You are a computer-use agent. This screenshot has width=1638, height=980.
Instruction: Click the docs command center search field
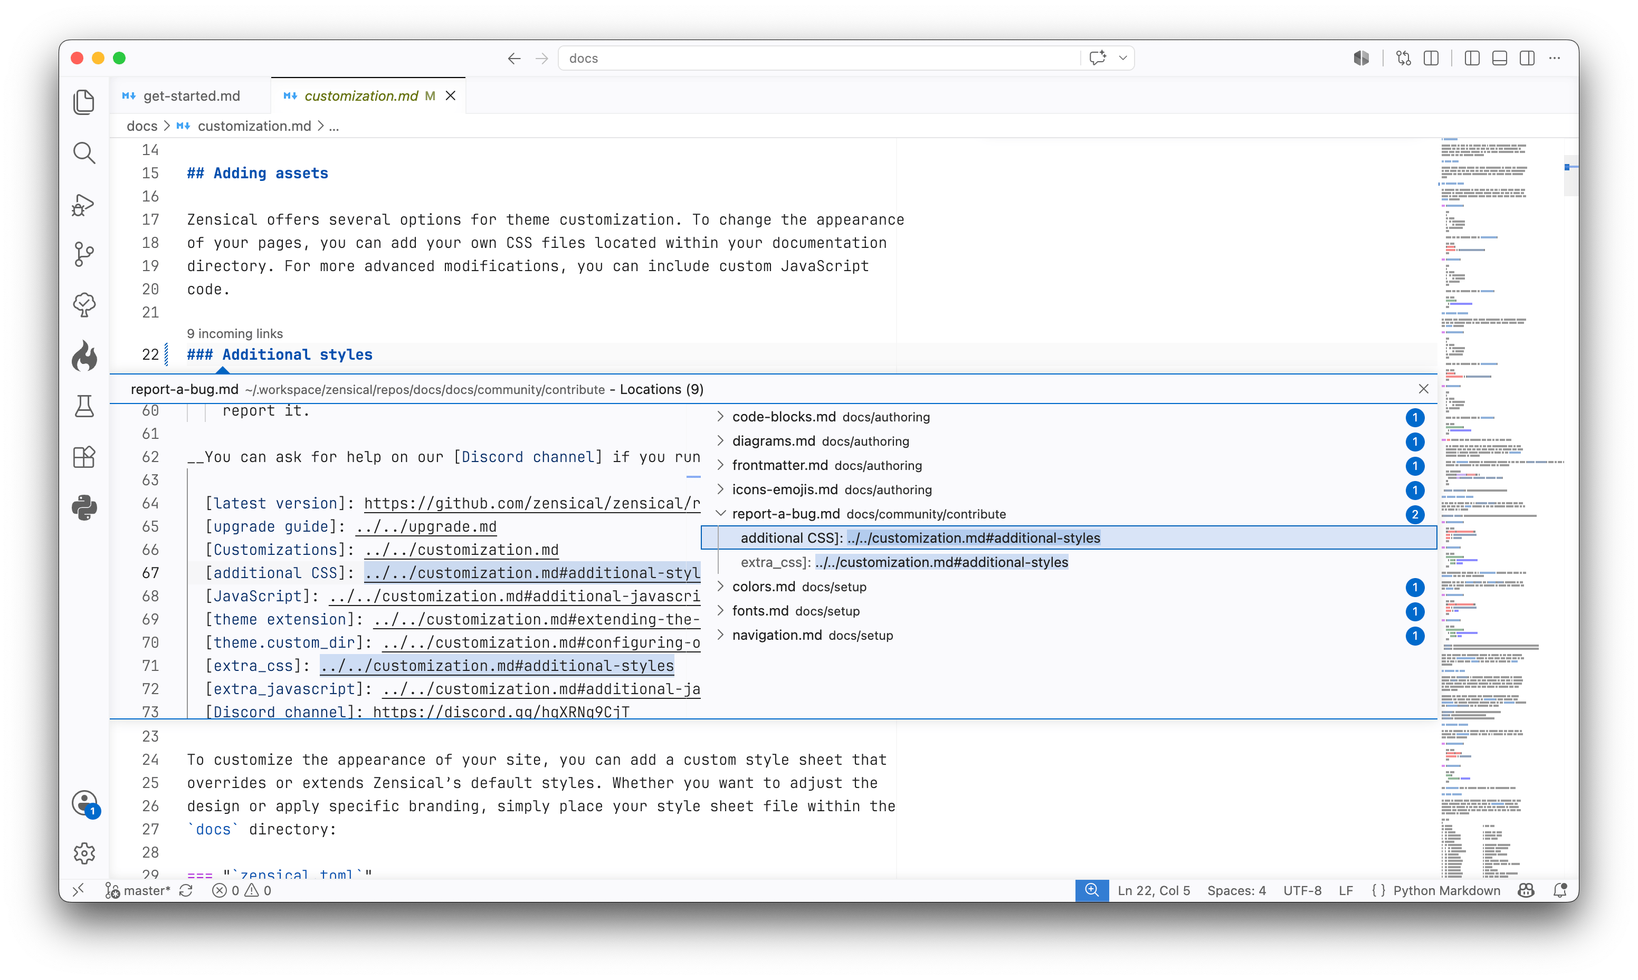[x=819, y=58]
